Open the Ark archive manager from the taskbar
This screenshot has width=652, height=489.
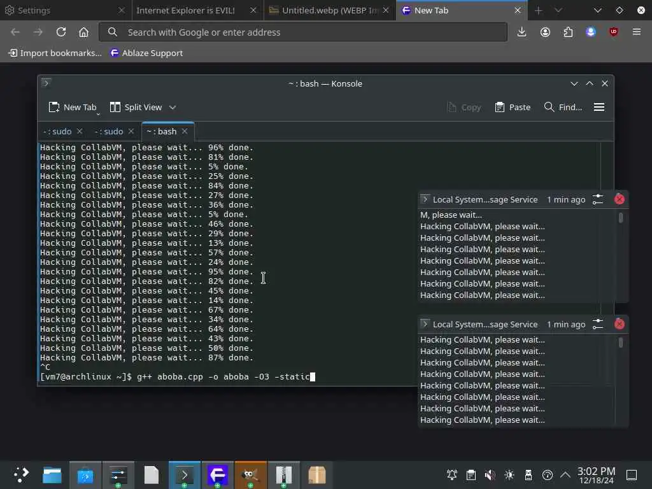[x=284, y=475]
